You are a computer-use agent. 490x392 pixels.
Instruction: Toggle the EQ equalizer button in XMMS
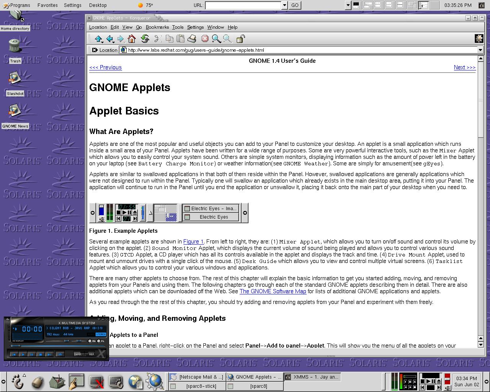(91, 341)
